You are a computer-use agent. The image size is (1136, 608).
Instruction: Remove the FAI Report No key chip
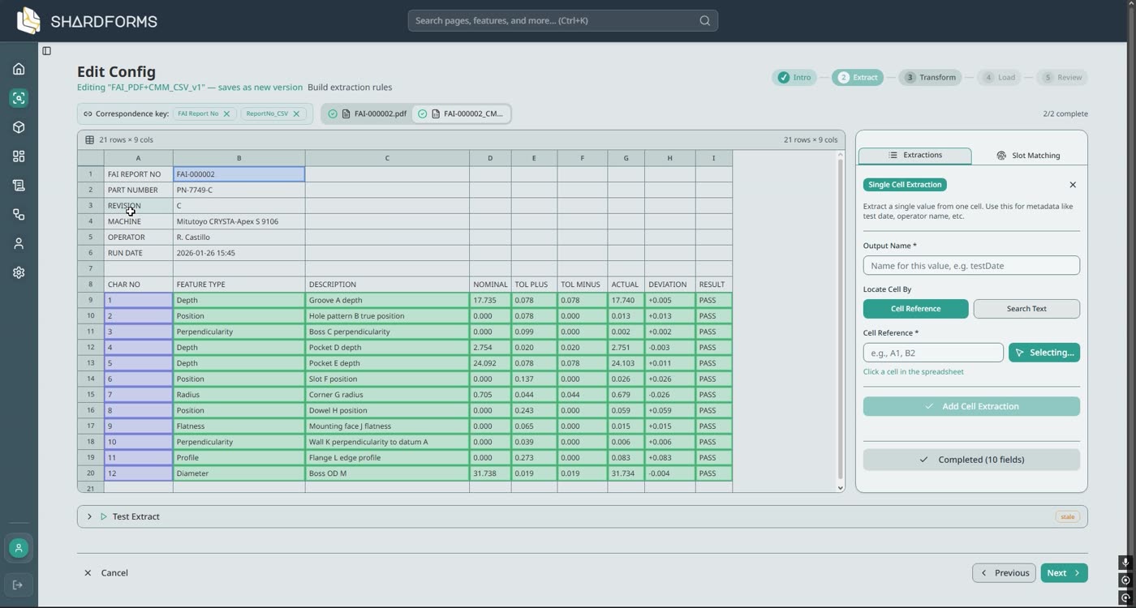pos(226,113)
